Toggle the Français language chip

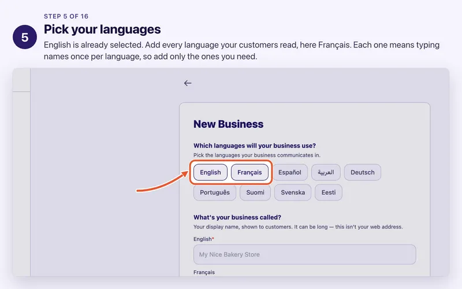[249, 172]
